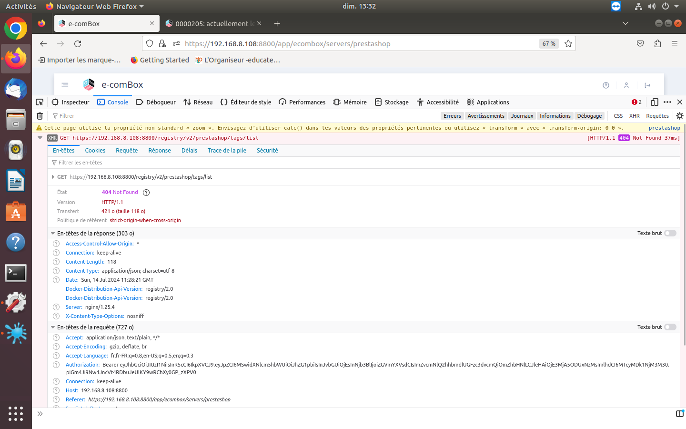Toggle the Débogage console filter

tap(589, 116)
